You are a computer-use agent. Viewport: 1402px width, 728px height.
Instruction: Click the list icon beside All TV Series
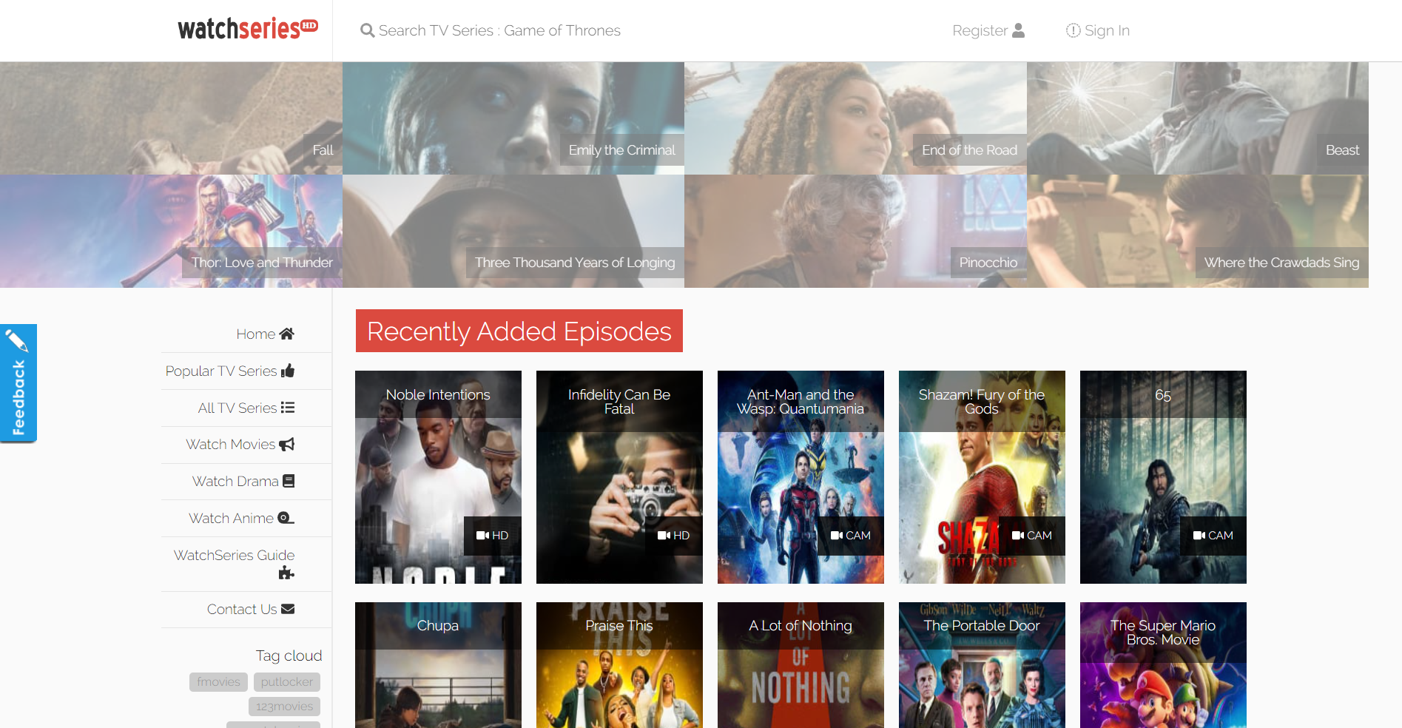tap(288, 408)
